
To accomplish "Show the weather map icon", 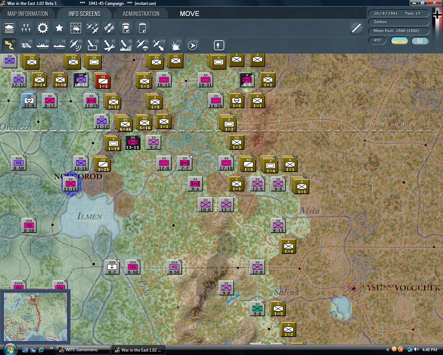I will (x=76, y=28).
